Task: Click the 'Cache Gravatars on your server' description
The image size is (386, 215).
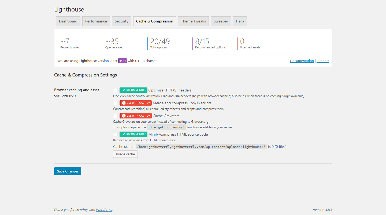Action: pyautogui.click(x=161, y=122)
